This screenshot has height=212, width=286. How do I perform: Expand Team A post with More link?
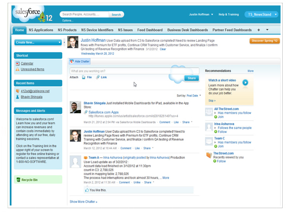166,178
